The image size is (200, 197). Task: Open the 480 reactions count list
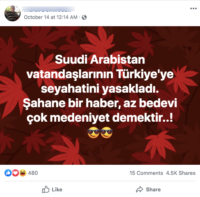tap(33, 173)
